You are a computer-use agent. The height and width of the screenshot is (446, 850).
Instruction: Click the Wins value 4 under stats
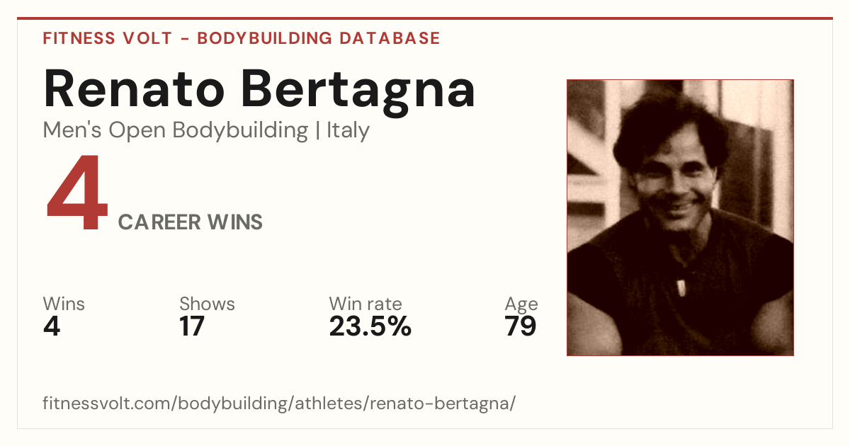pyautogui.click(x=52, y=326)
